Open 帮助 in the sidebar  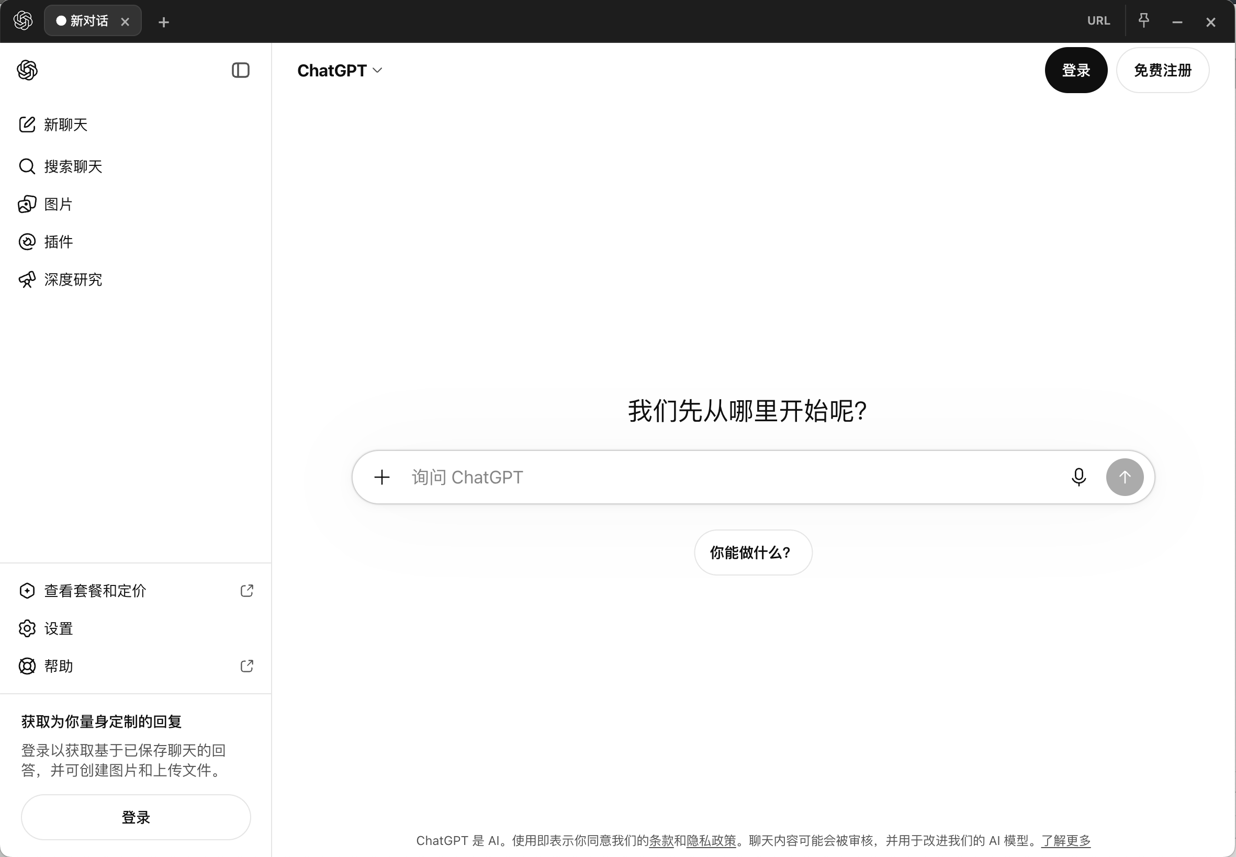coord(136,666)
